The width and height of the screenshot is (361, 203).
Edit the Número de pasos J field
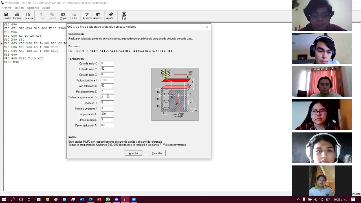(x=107, y=108)
